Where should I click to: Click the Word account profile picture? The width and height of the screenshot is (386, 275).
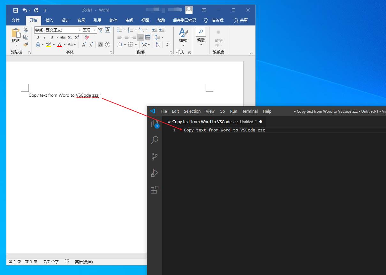point(189,10)
